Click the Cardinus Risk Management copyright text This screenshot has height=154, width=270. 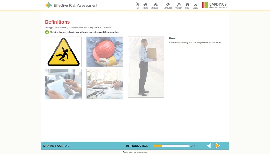[135, 152]
